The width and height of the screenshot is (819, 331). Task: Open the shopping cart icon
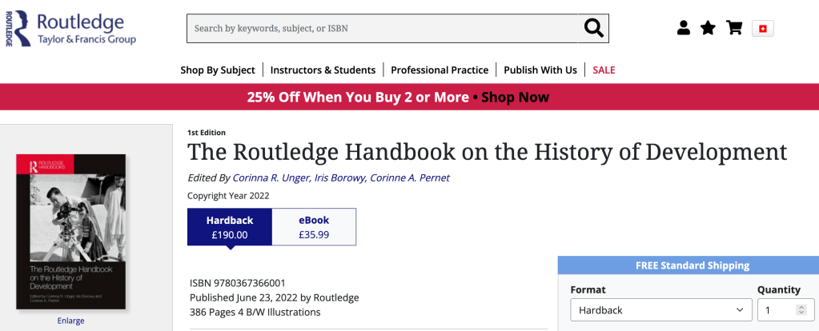coord(734,28)
